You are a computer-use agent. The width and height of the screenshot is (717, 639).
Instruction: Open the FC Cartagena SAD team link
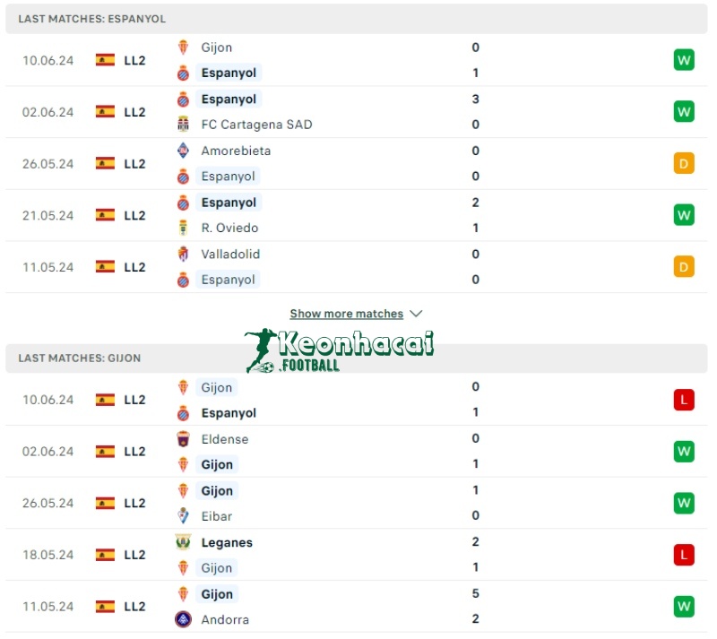[256, 125]
